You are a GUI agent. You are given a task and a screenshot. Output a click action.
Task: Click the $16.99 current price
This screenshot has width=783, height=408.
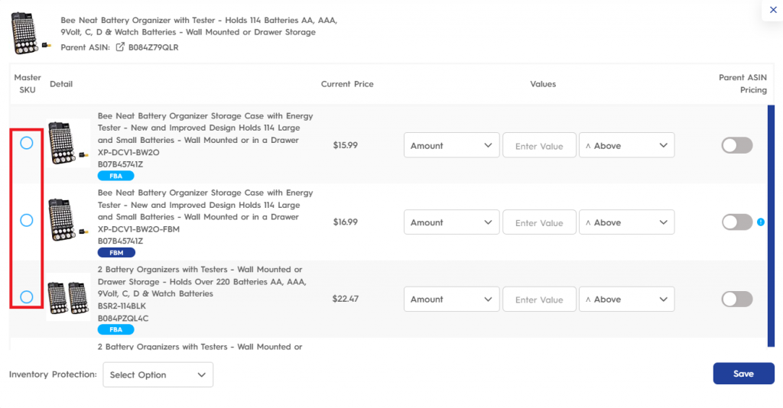tap(346, 222)
